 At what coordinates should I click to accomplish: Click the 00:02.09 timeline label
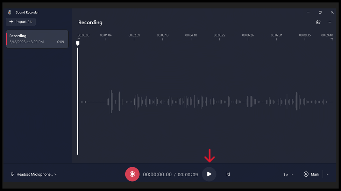pos(134,35)
